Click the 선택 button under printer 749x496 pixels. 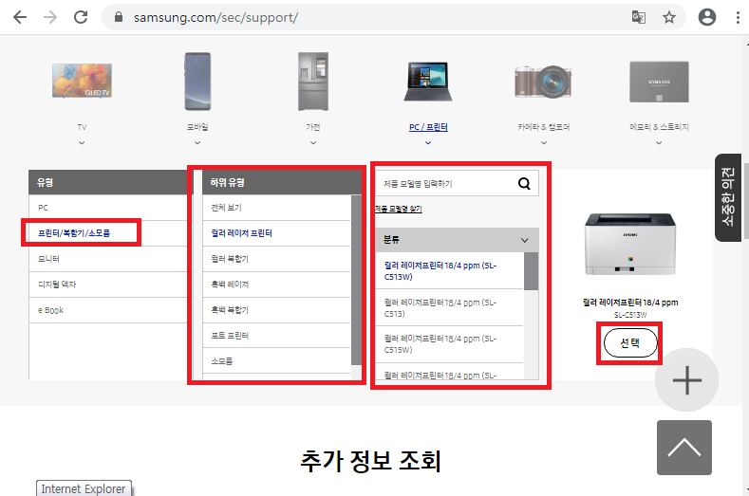pyautogui.click(x=630, y=344)
